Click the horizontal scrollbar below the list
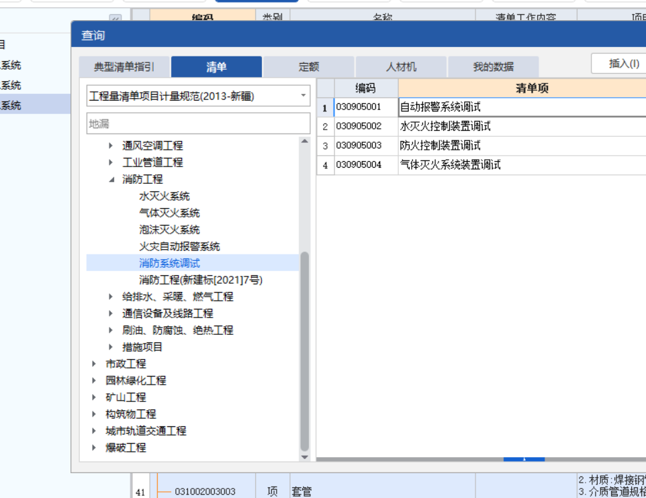Viewport: 646px width, 498px height. pyautogui.click(x=524, y=460)
